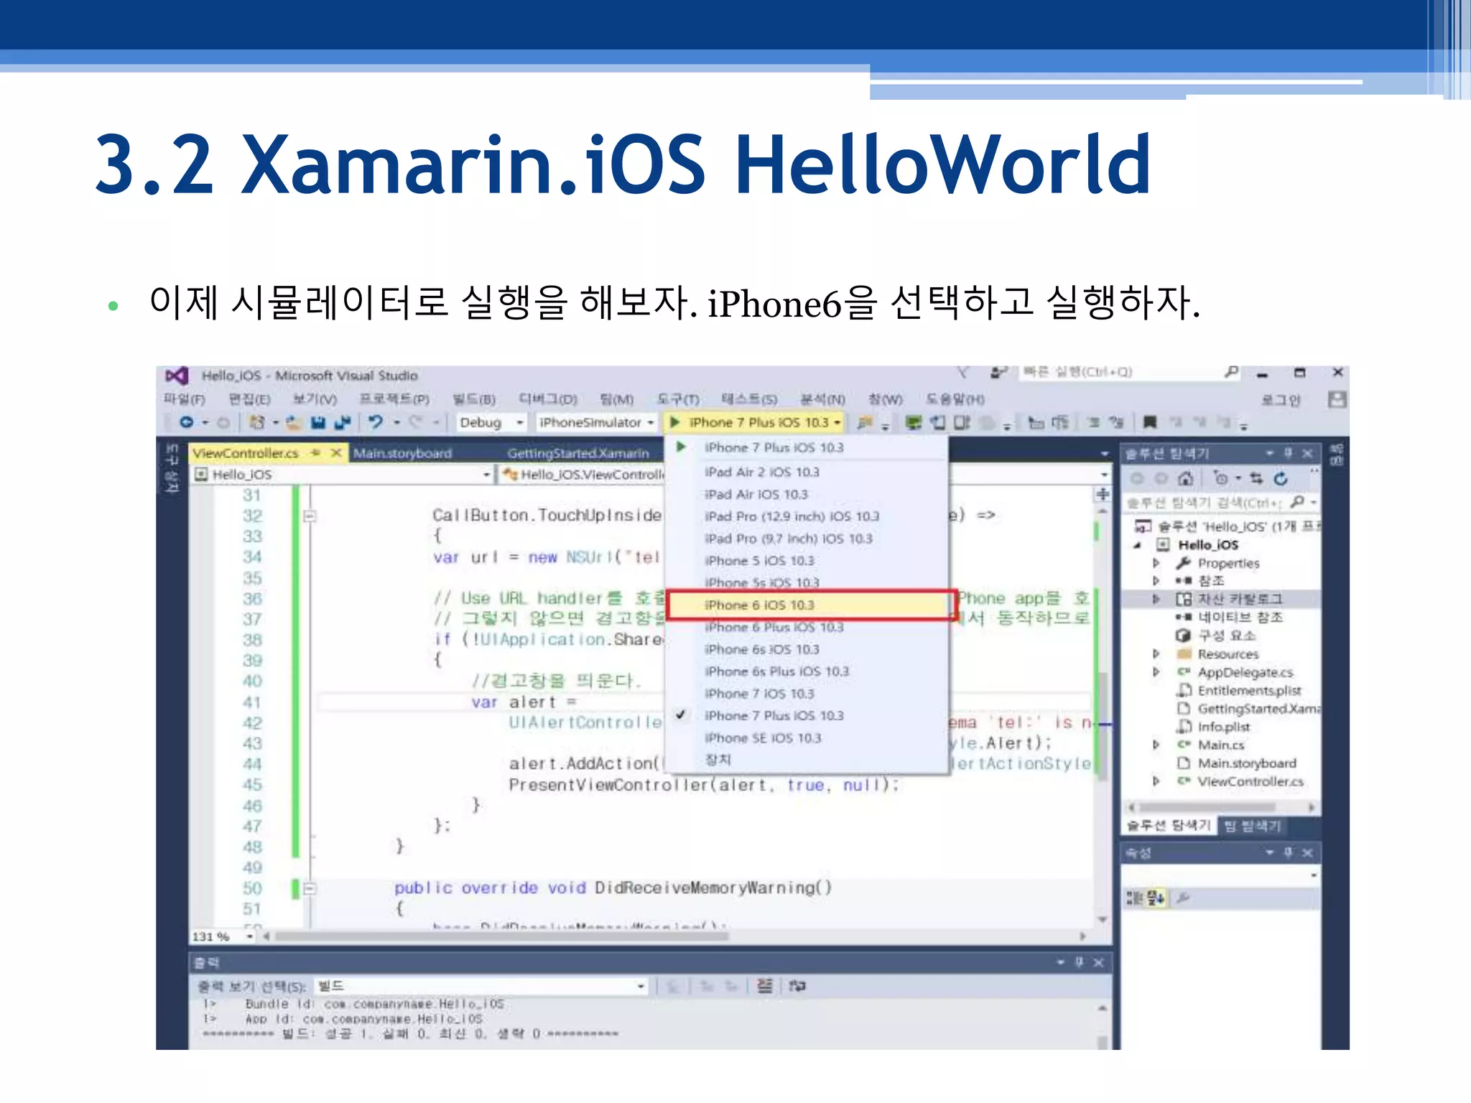Screen dimensions: 1471x1103
Task: Open the Debug configuration dropdown
Action: [492, 422]
